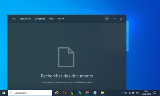Expand the Plus dropdown filter
This screenshot has width=160, height=96.
(x=60, y=19)
